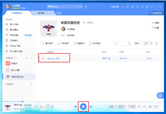Switch to list view mode
166x114 pixels.
pos(146,43)
